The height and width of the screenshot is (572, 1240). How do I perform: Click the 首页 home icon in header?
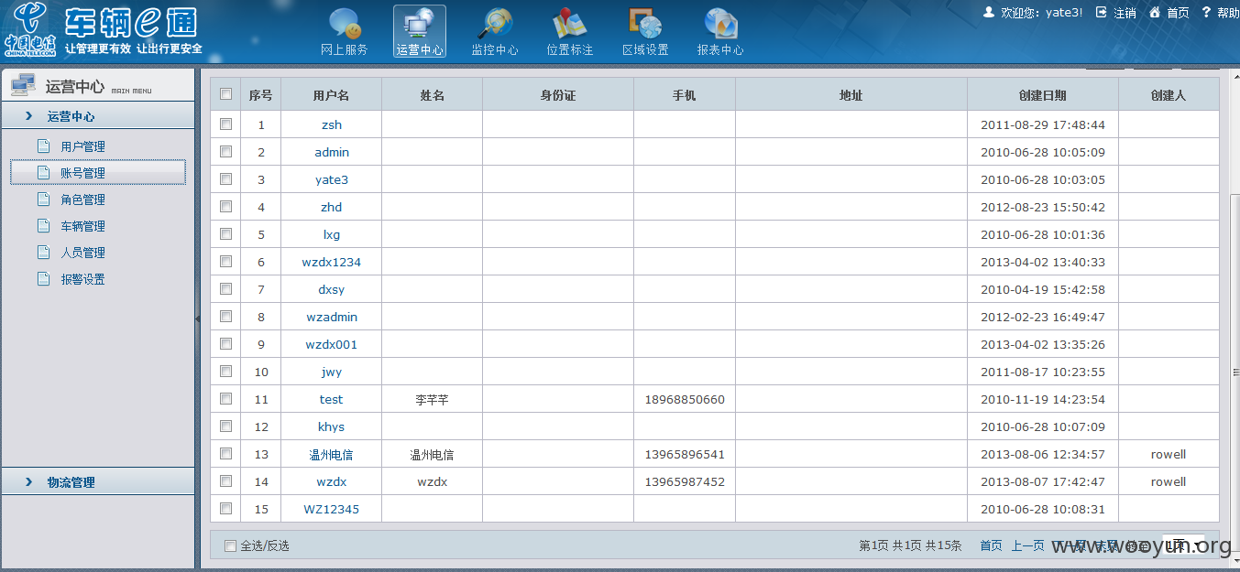1155,12
